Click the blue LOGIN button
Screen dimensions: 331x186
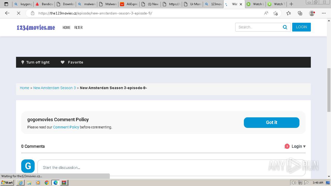[302, 27]
